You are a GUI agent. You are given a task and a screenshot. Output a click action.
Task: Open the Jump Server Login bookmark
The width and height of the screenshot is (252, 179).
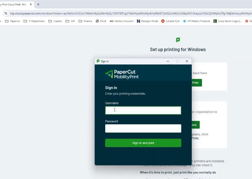coord(227,21)
